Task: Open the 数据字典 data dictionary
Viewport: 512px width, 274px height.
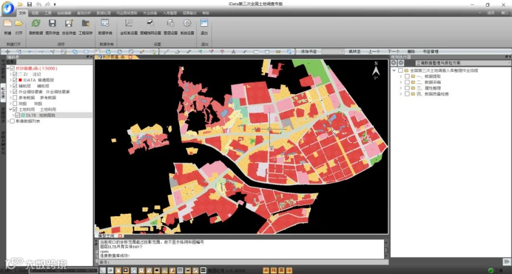Action: coord(105,24)
